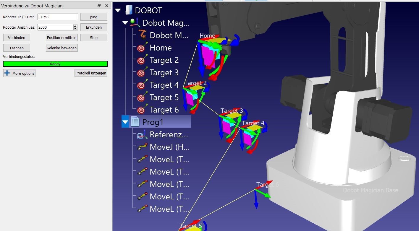Image resolution: width=419 pixels, height=231 pixels.
Task: Click the Position ermitteln button
Action: click(62, 38)
